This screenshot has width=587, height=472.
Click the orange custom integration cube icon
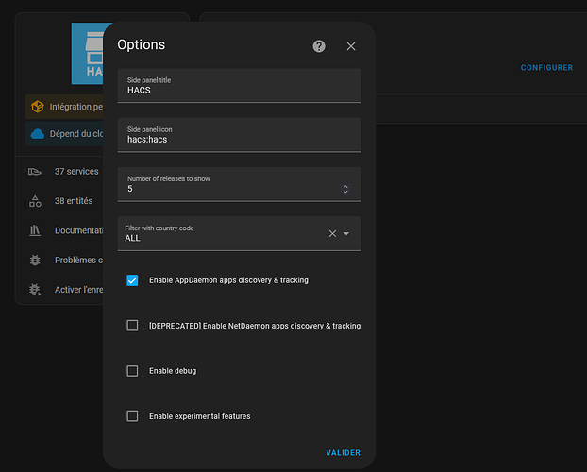point(38,107)
